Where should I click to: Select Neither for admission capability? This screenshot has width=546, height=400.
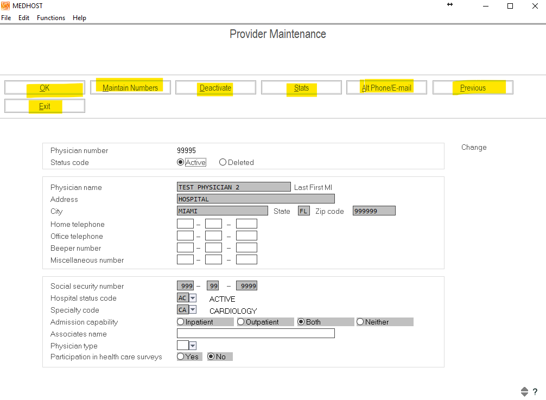coord(360,322)
